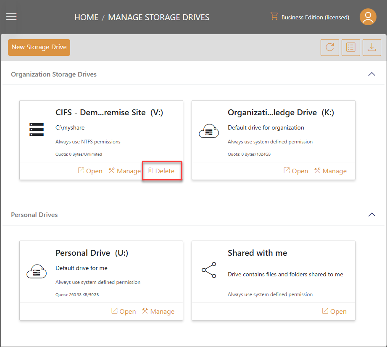Click the Shared with me title
The image size is (387, 347).
point(258,253)
